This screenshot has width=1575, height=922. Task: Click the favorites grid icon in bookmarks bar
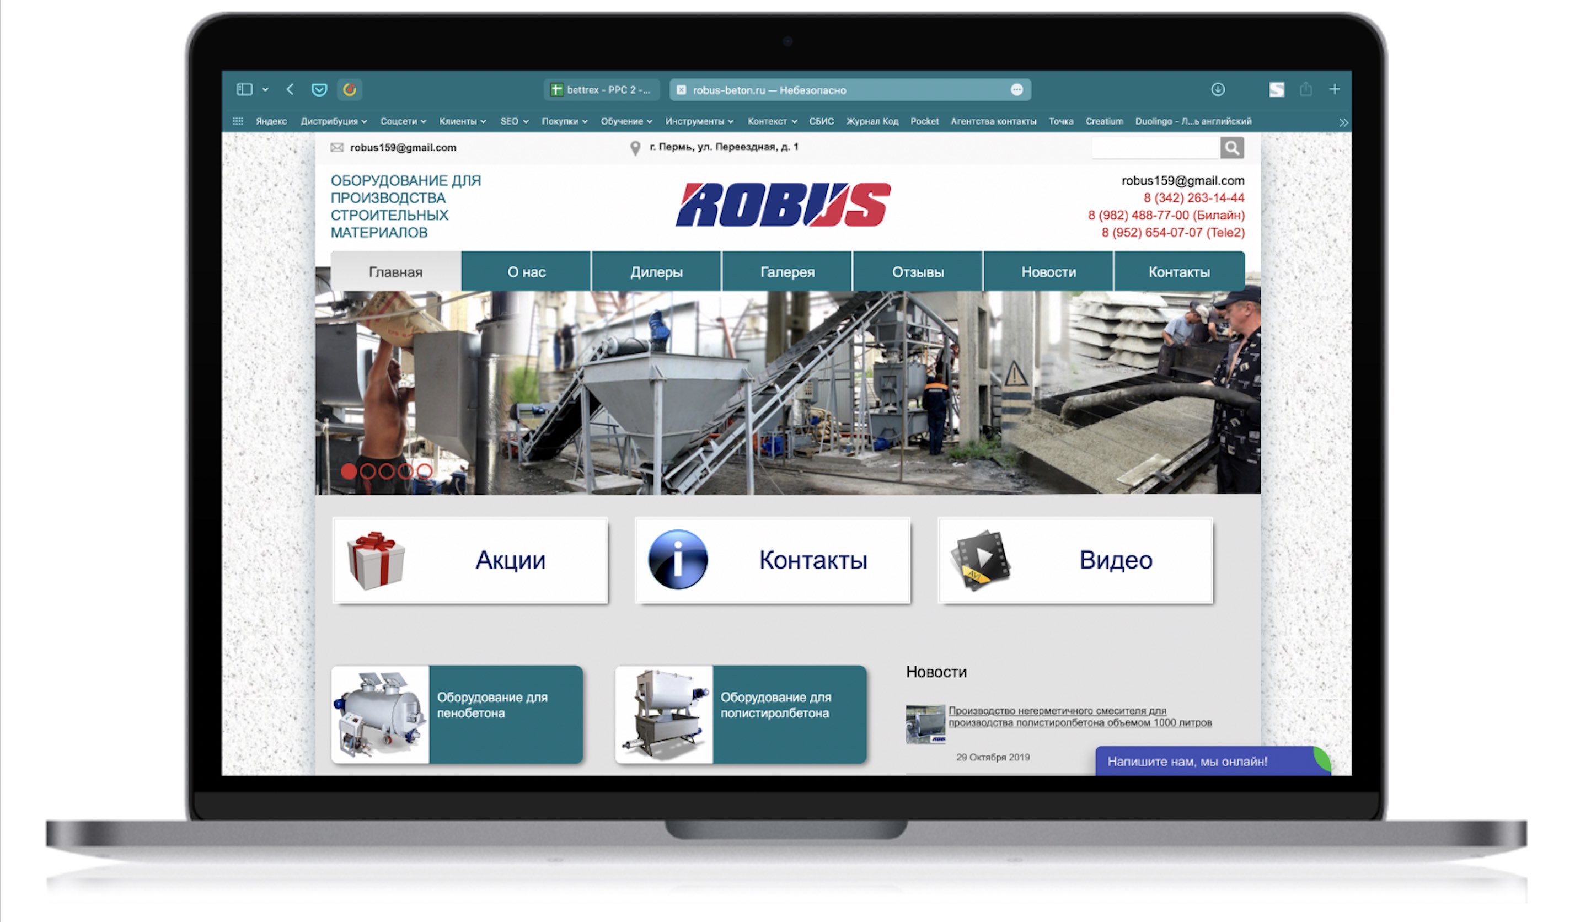click(238, 121)
